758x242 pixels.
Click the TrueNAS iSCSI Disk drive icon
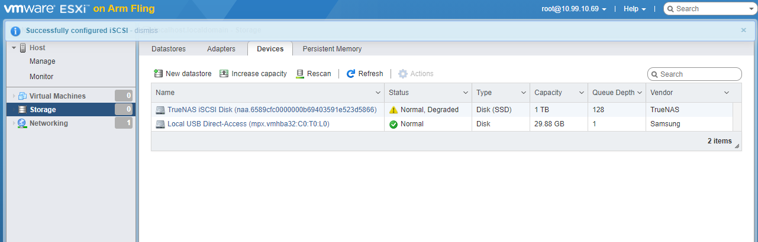(160, 110)
